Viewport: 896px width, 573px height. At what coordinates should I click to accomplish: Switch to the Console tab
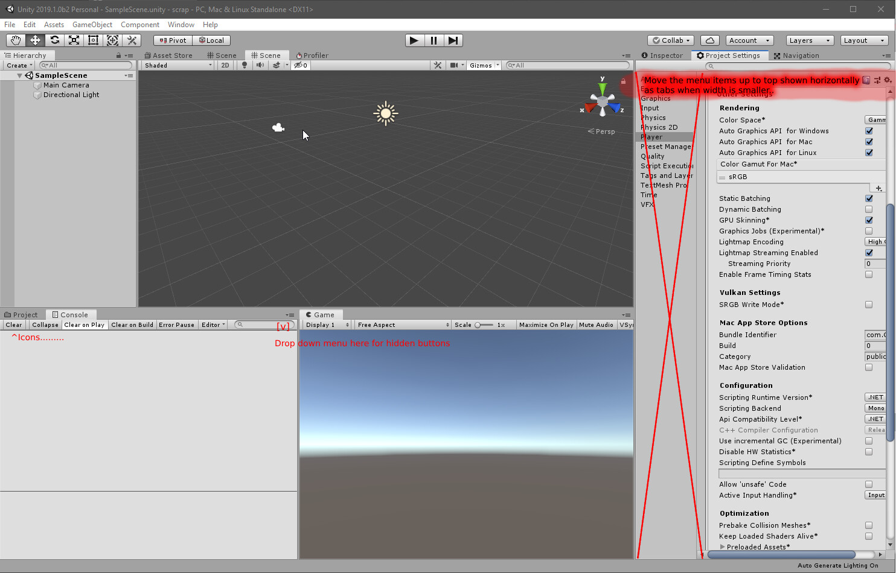(x=71, y=314)
